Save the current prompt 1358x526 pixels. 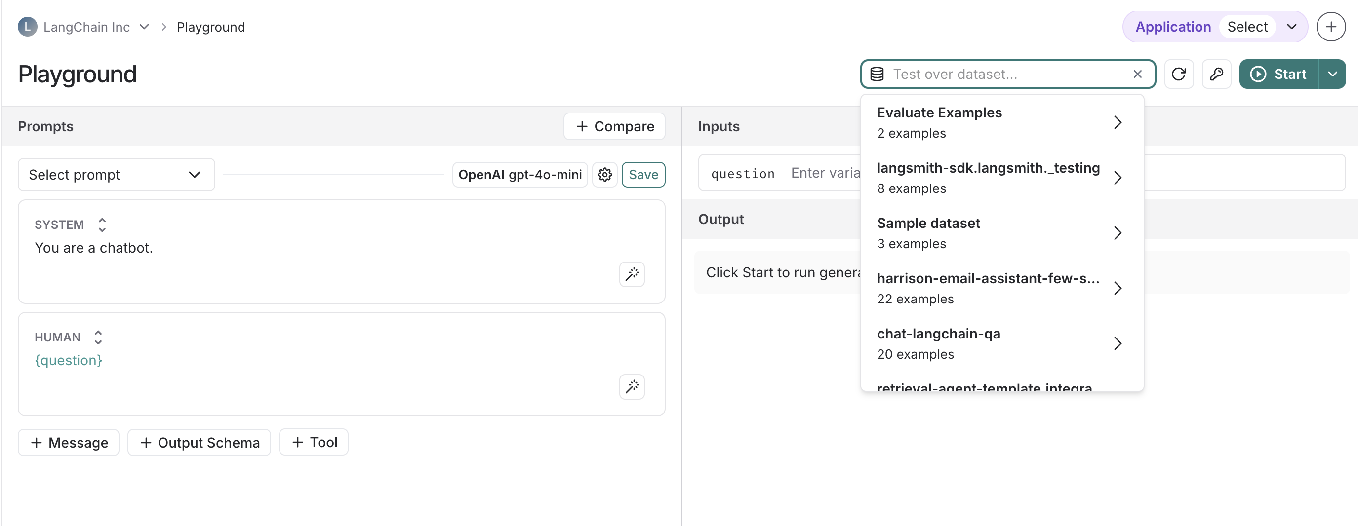click(x=643, y=174)
